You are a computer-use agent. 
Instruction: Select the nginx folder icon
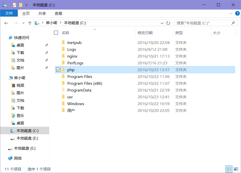(63, 56)
